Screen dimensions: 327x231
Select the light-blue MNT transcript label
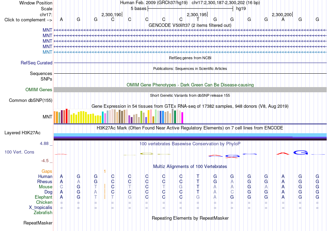(x=48, y=52)
